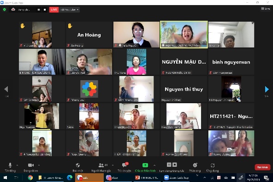Click the pause/stop recording toolbar icon

tap(172, 165)
